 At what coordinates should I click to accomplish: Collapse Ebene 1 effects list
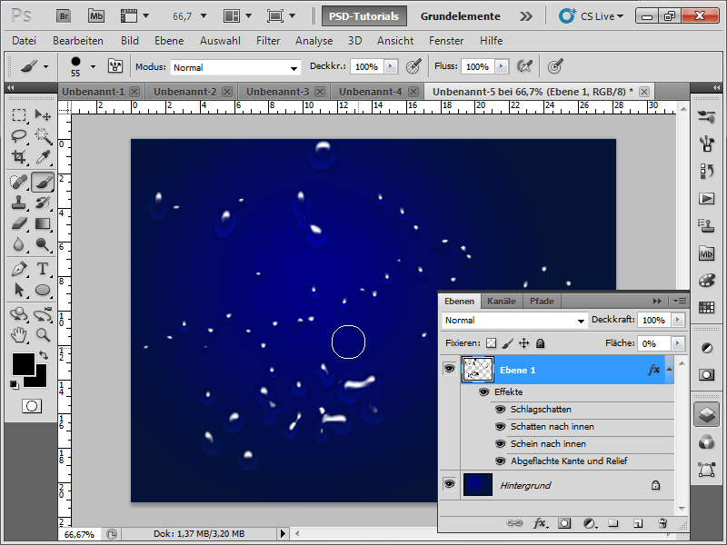click(x=669, y=370)
